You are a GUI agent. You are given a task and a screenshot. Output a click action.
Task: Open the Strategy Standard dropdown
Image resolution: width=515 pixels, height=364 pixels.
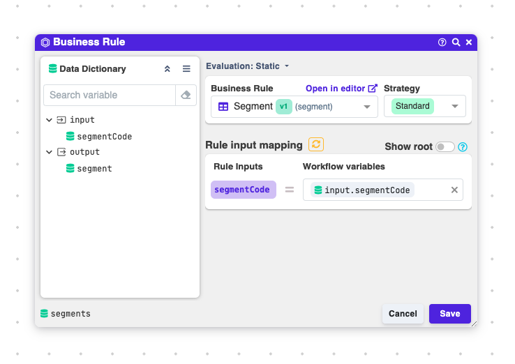click(455, 107)
